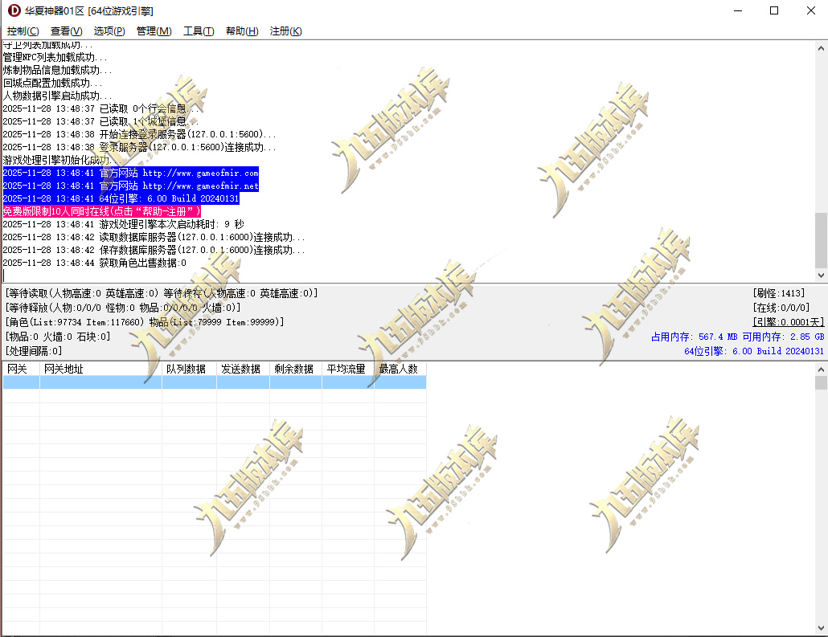Open the 查看(V) menu
The image size is (828, 637).
coord(66,31)
